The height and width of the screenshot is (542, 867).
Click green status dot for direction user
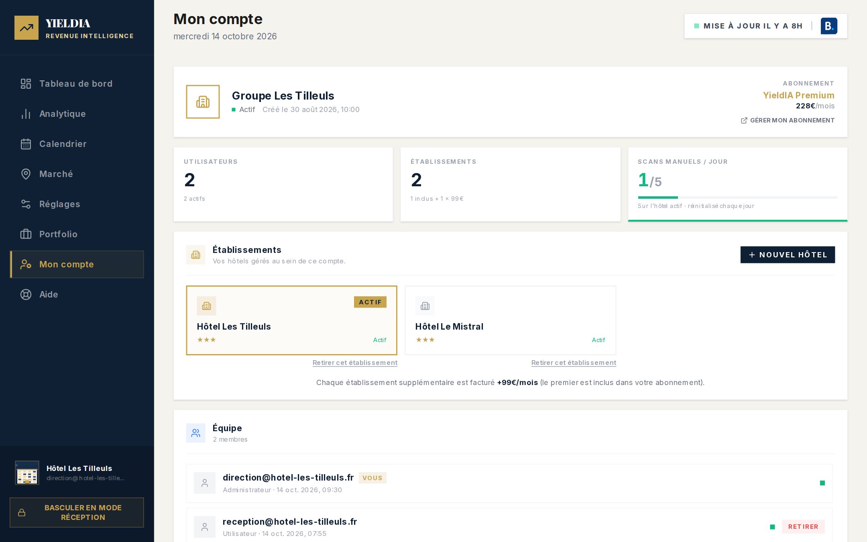[x=822, y=483]
